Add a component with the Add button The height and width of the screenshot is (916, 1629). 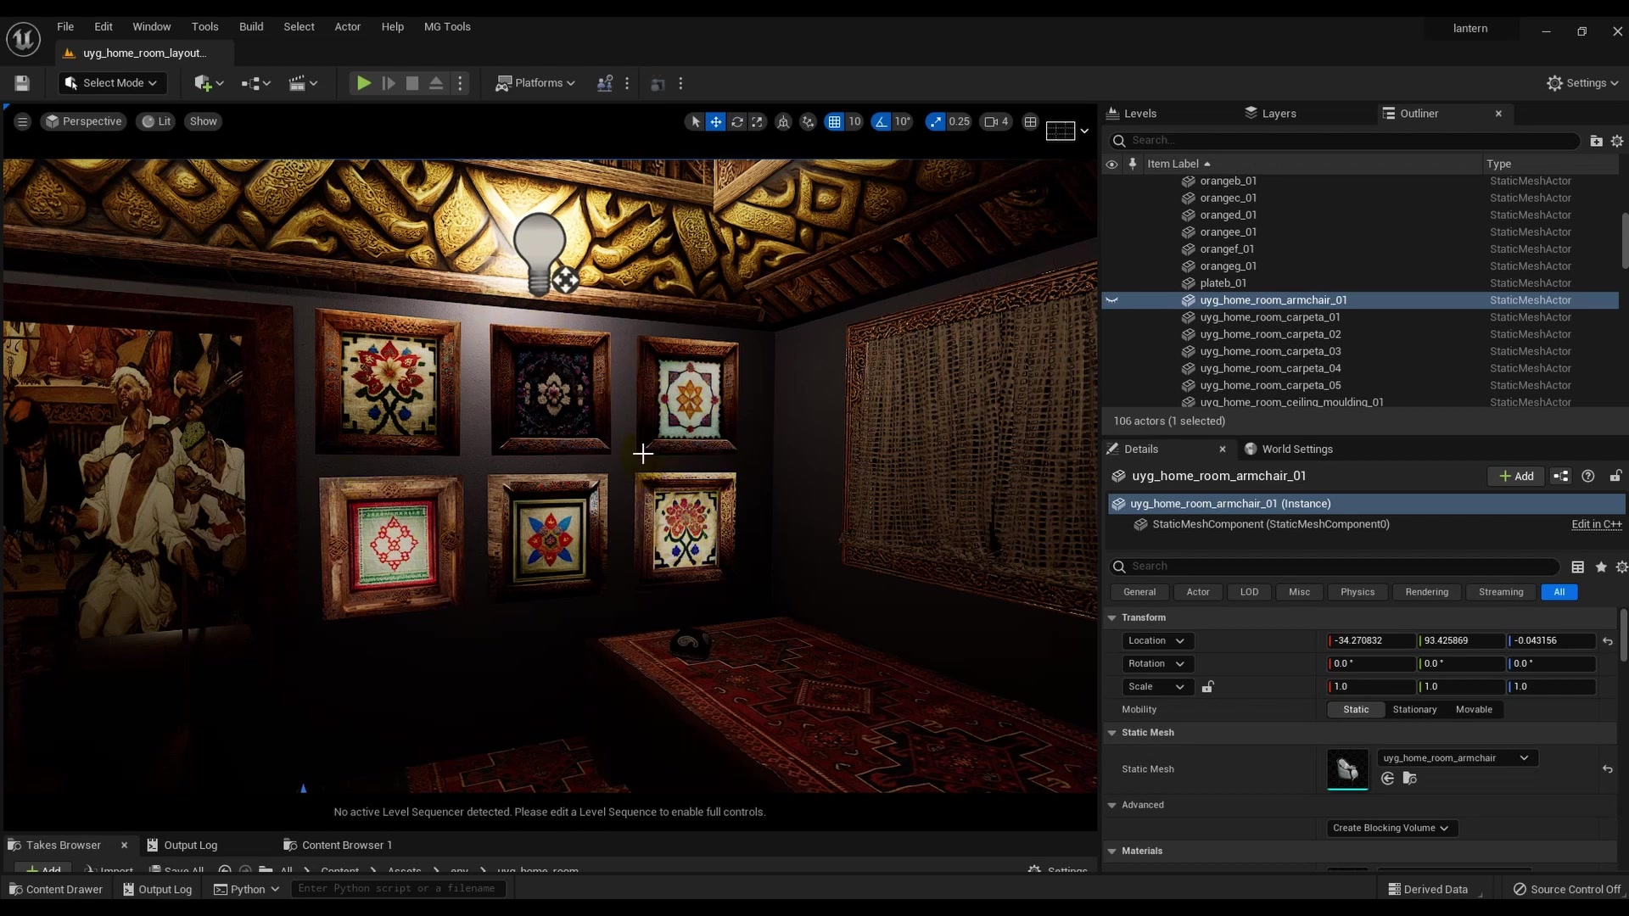click(x=1515, y=477)
